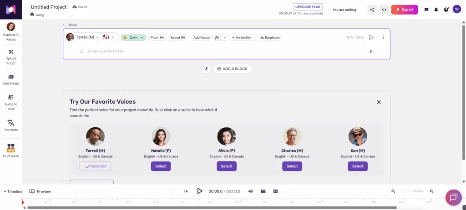Open the Calm style dropdown
The image size is (466, 210).
(133, 38)
